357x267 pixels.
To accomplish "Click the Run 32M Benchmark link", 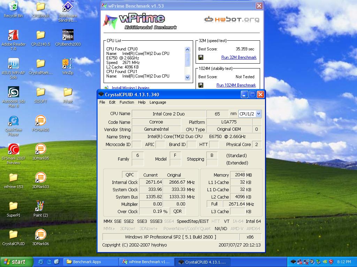I will click(x=239, y=57).
